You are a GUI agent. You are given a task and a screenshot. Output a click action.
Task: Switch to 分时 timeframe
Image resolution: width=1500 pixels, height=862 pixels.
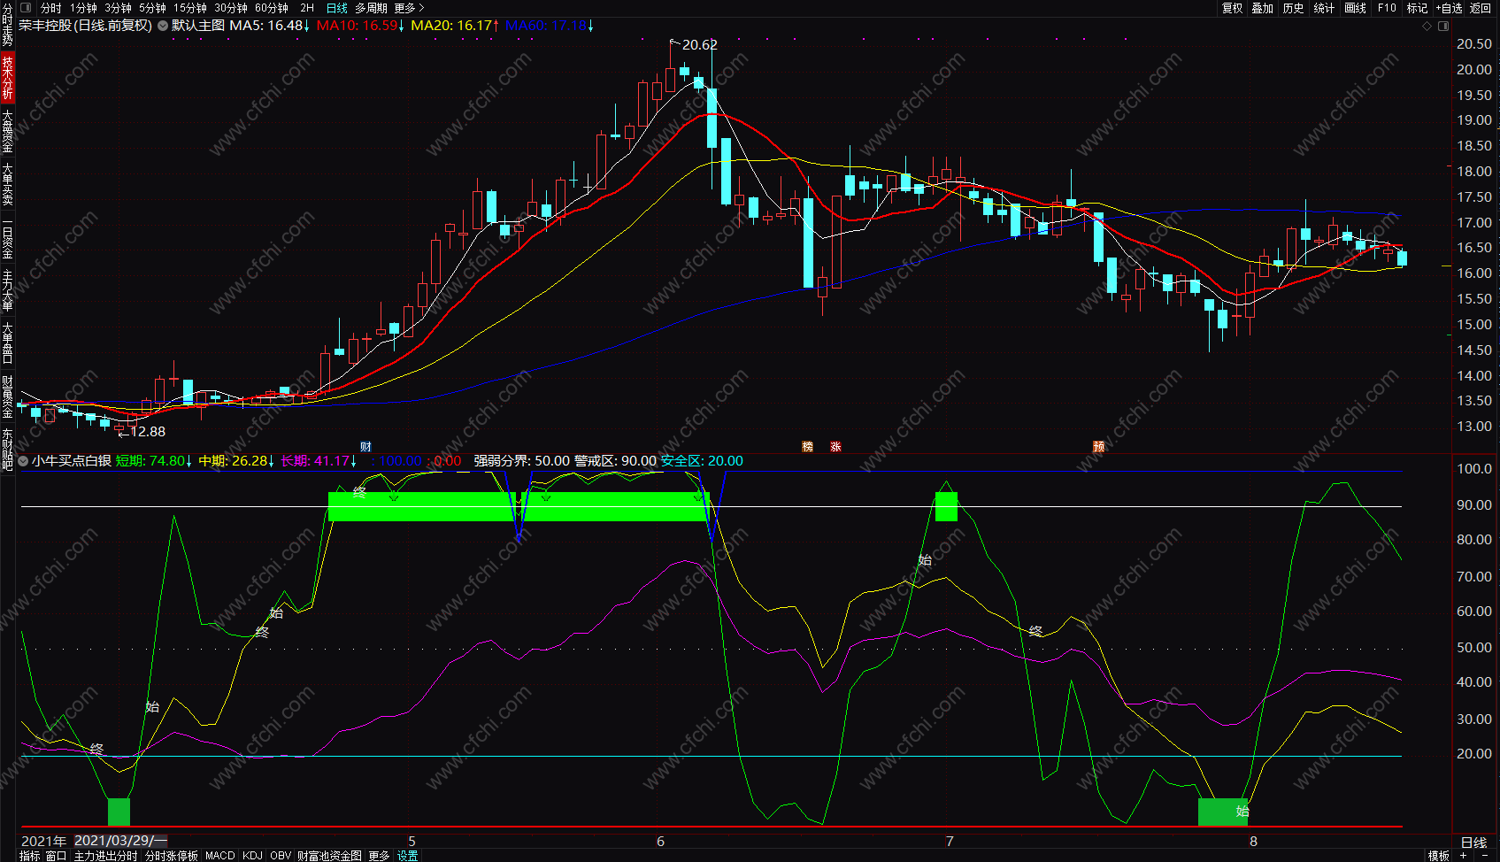[51, 8]
